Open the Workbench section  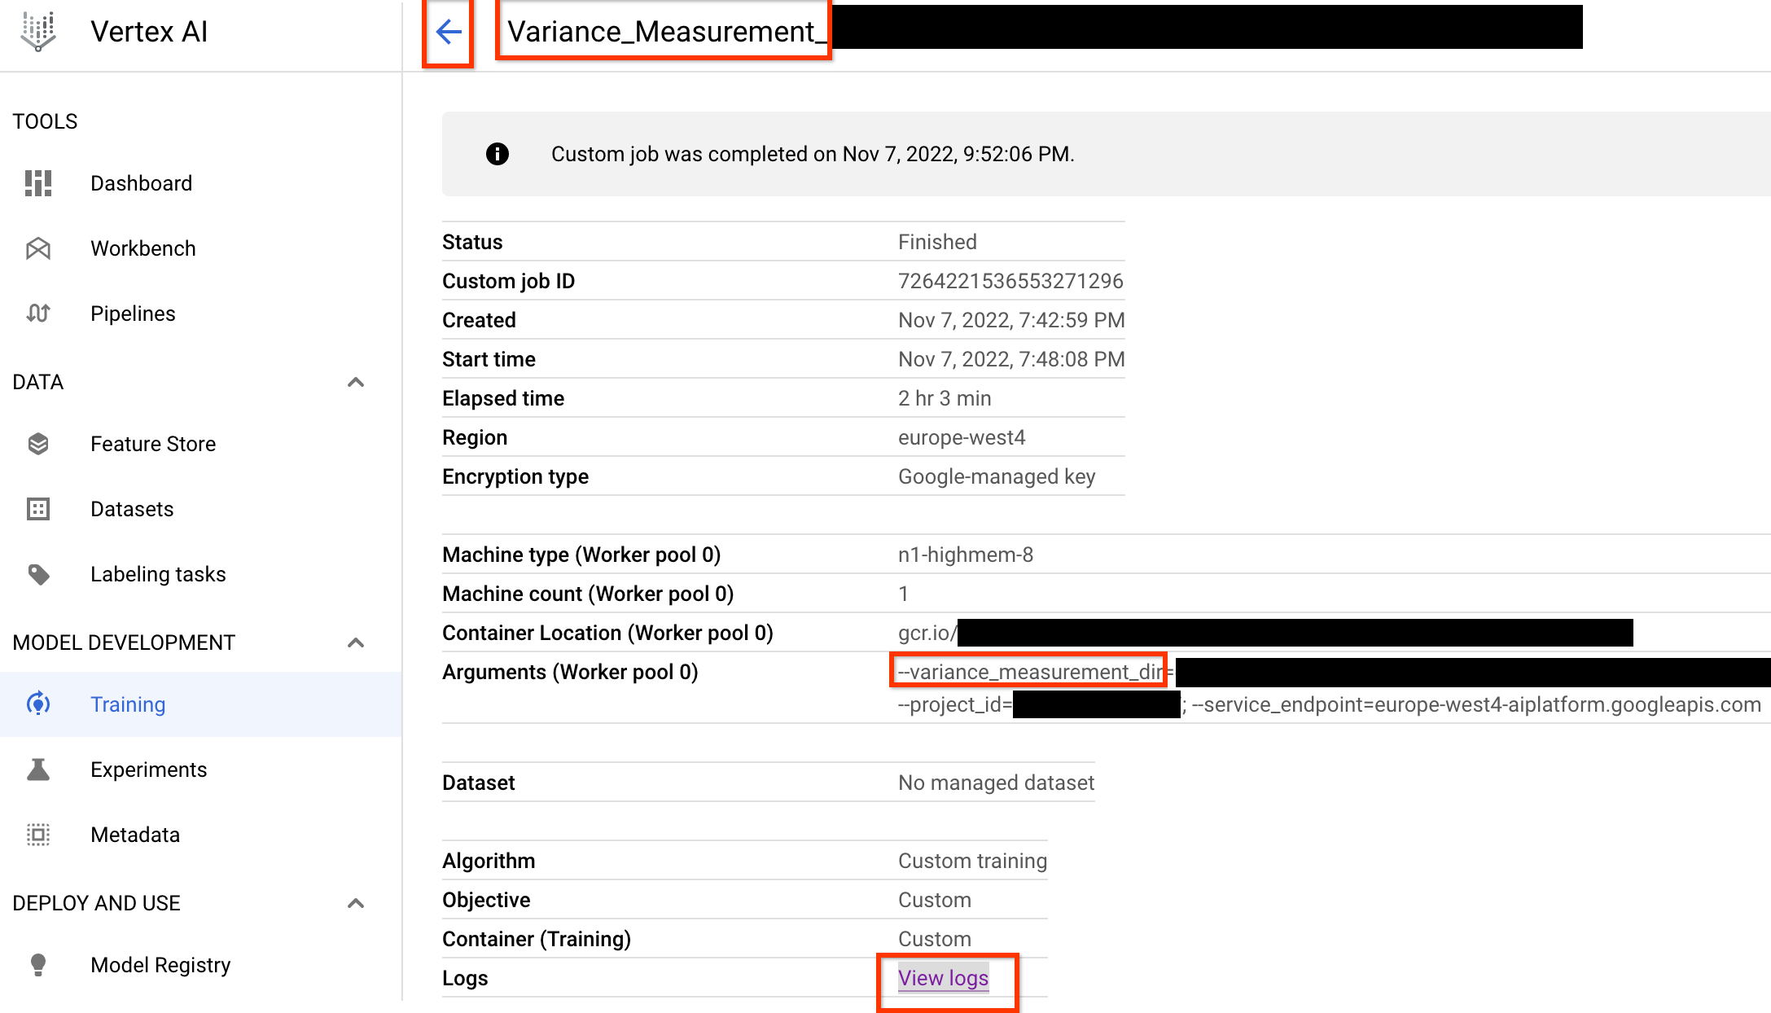(x=142, y=248)
